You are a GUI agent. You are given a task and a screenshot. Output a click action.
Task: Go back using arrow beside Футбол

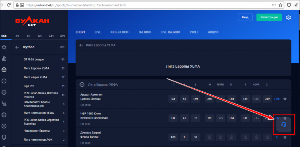[17, 47]
